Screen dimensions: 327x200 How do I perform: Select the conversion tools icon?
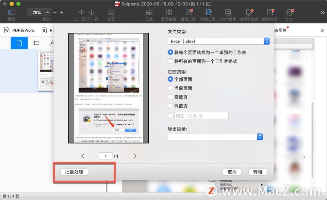208,12
